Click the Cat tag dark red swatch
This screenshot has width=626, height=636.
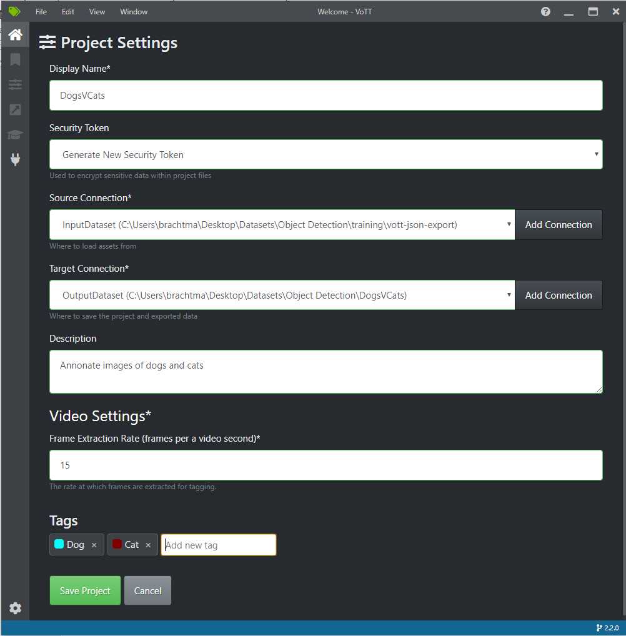[117, 544]
